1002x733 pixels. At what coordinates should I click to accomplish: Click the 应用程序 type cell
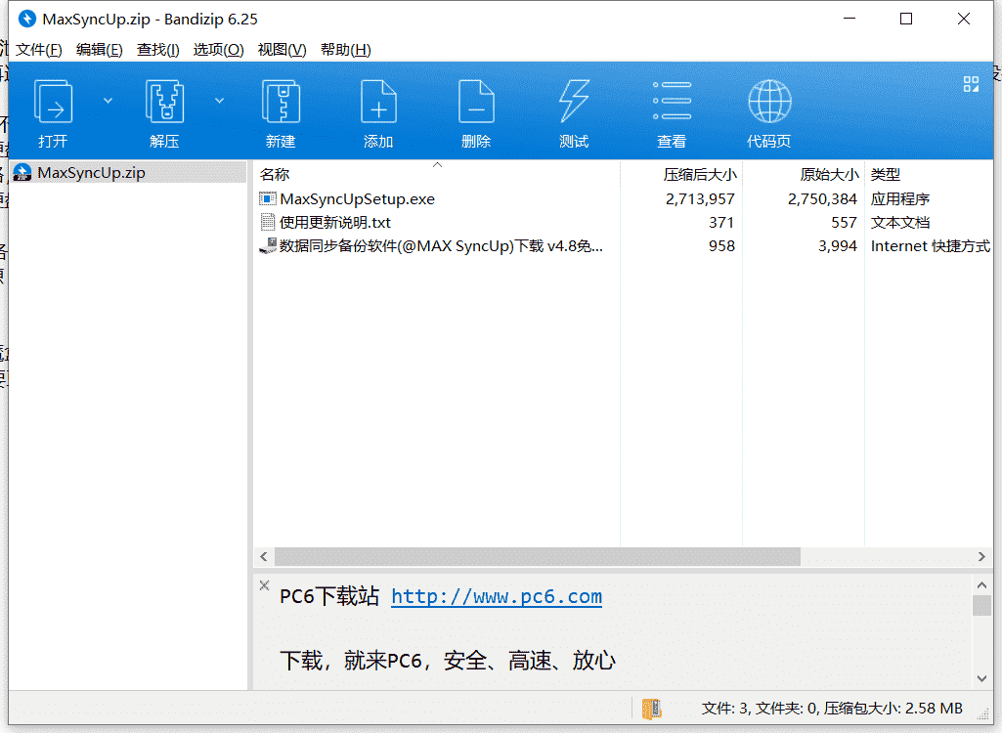pos(899,198)
